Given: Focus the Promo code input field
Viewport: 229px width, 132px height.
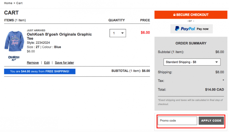Looking at the screenshot, I should coord(177,121).
